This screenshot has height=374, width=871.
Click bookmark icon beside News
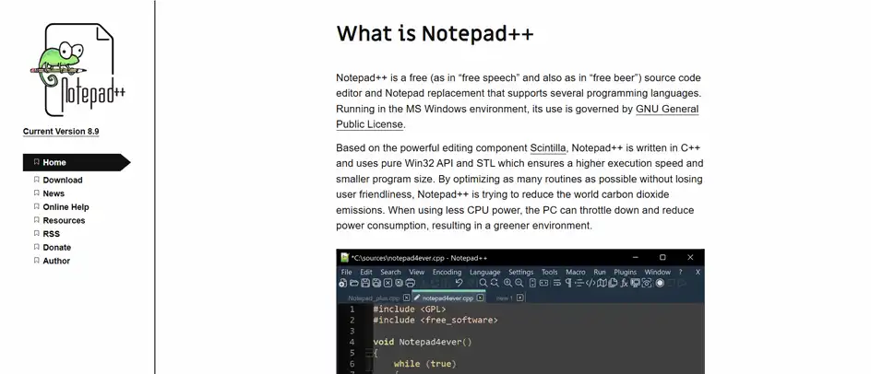37,193
